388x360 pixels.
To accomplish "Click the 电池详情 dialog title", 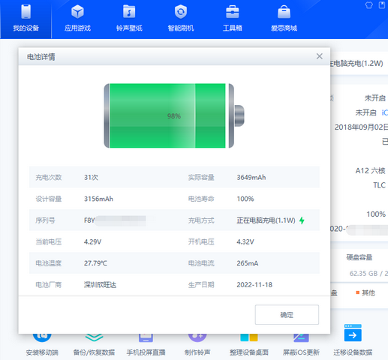I will coord(41,57).
